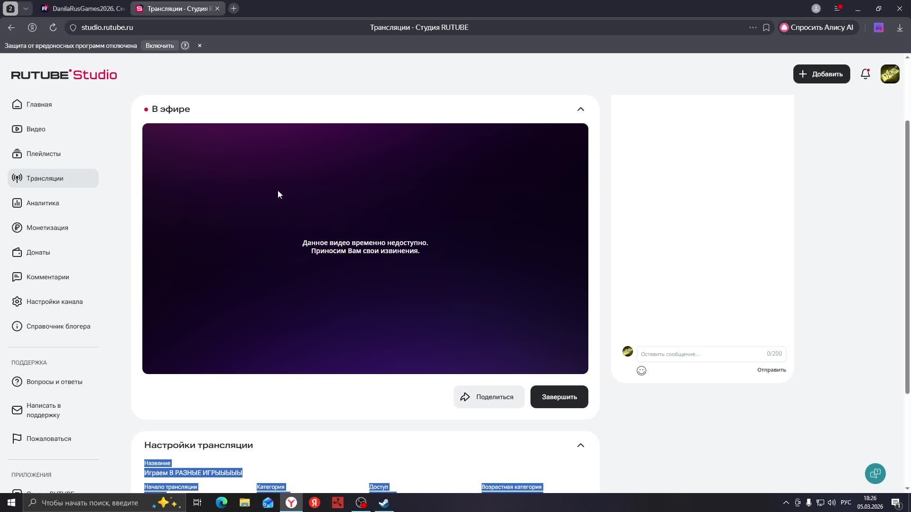Focus the Оставить сообщение chat field

[702, 354]
